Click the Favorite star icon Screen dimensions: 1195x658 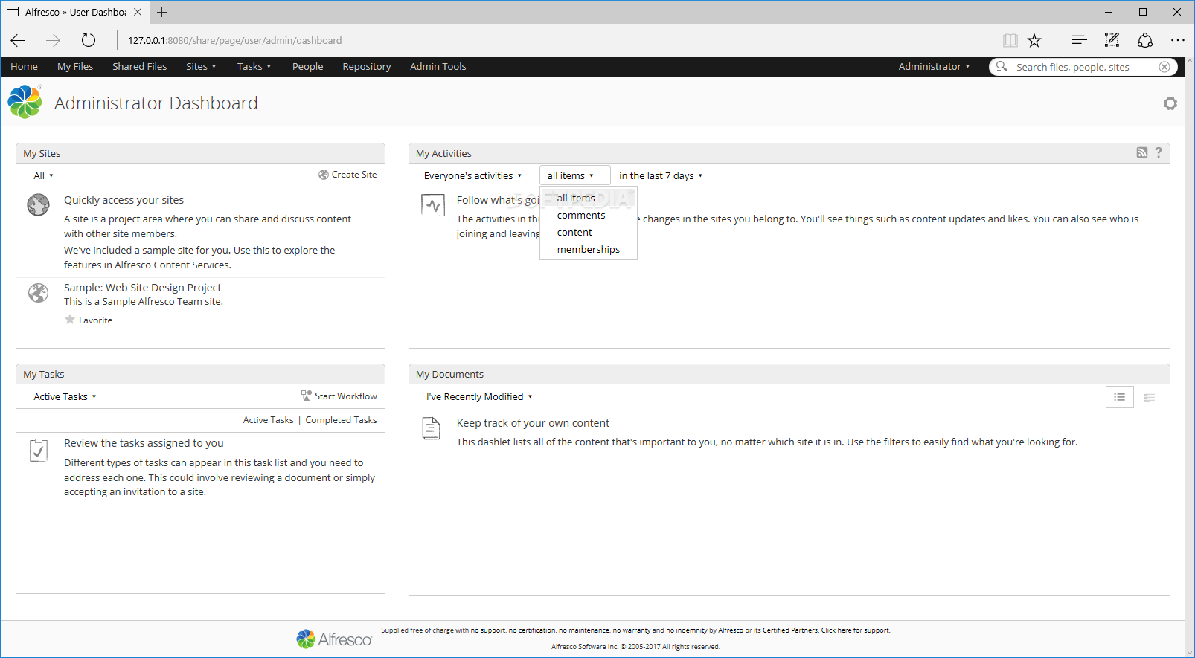pos(70,320)
